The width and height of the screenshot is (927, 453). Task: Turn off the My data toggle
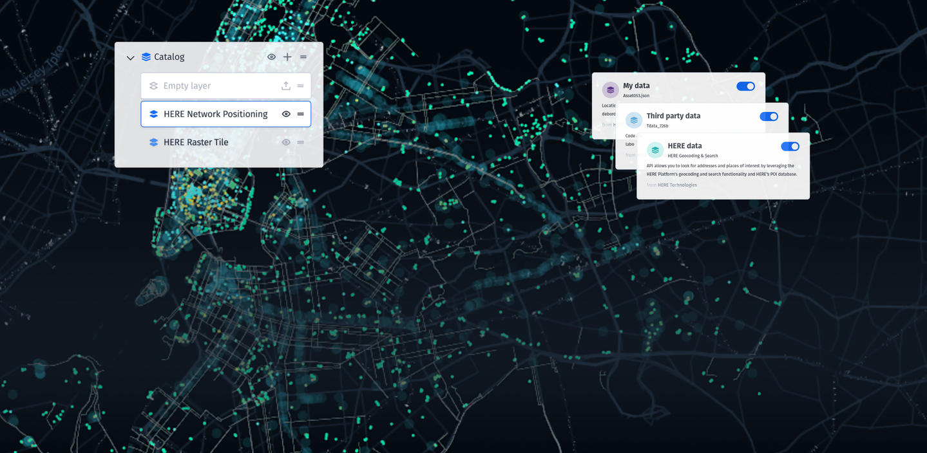tap(745, 86)
